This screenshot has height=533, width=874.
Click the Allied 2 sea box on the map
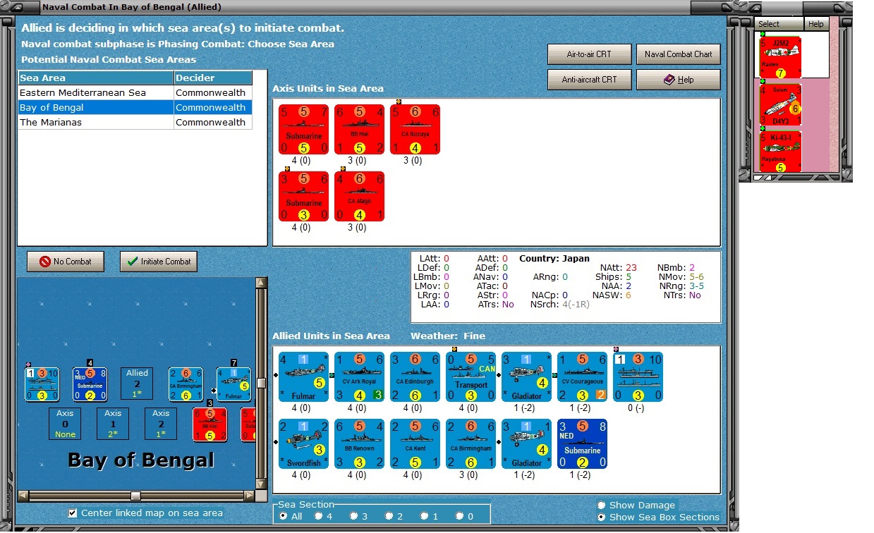[138, 384]
